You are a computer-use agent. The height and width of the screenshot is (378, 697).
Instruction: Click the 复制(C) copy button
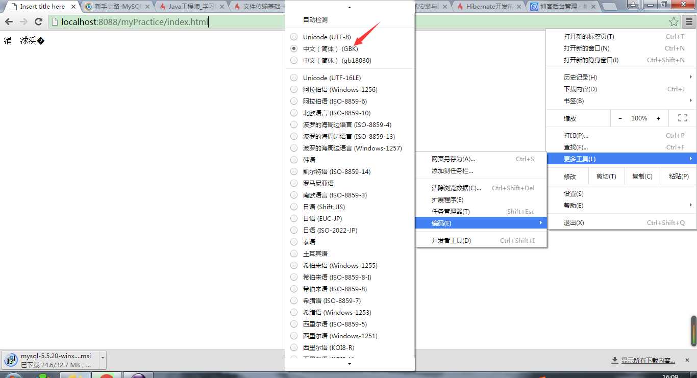642,177
